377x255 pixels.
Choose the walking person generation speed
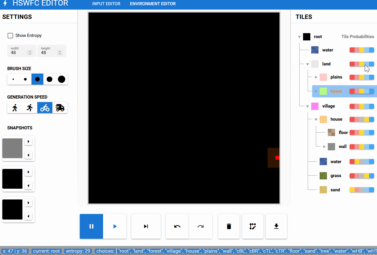[15, 108]
